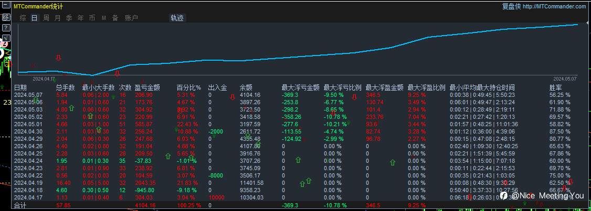Viewport: 591px width, 211px height.
Task: Select the 2024.04.30 date row cell
Action: [29, 131]
